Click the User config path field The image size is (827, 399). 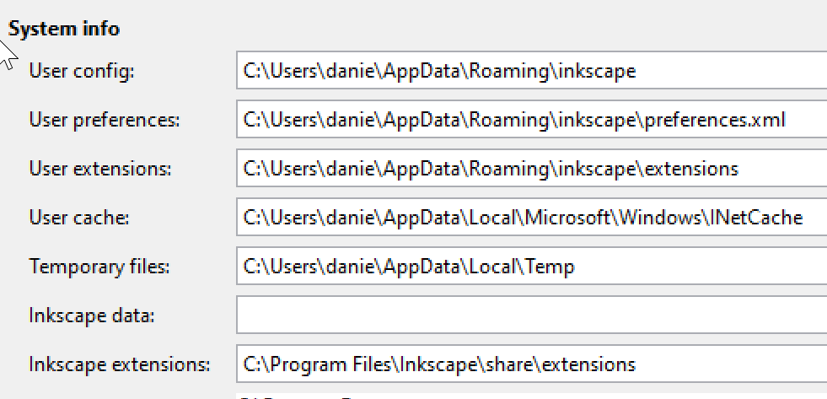[532, 70]
